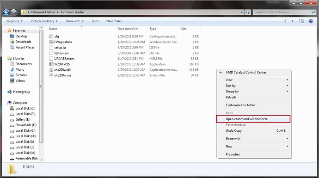This screenshot has height=178, width=319.
Task: Choose Refresh from the context menu
Action: [253, 97]
